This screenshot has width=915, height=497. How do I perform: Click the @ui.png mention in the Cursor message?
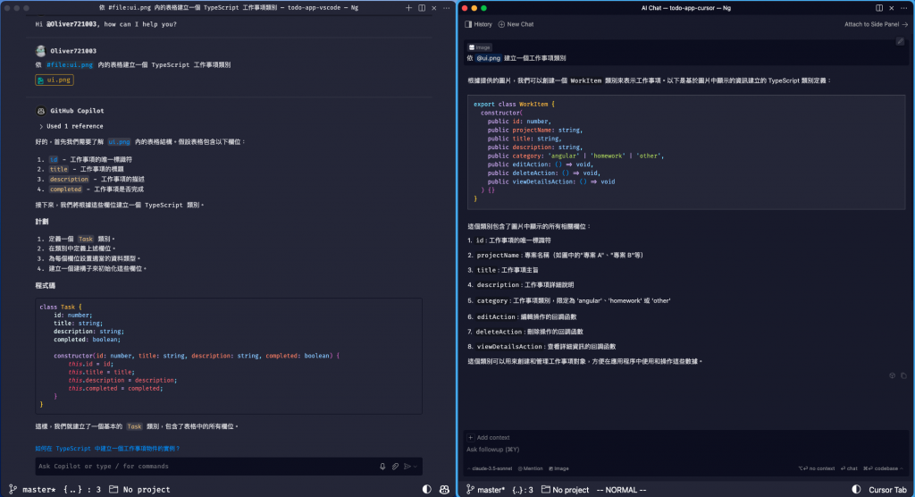point(489,58)
